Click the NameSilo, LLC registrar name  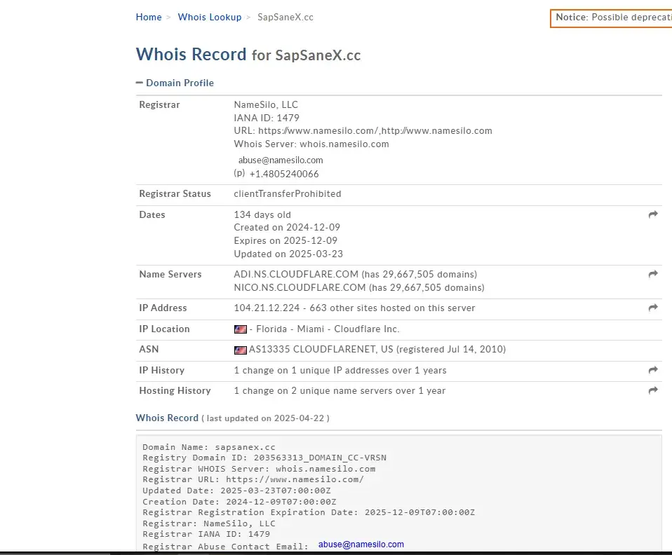click(x=266, y=105)
